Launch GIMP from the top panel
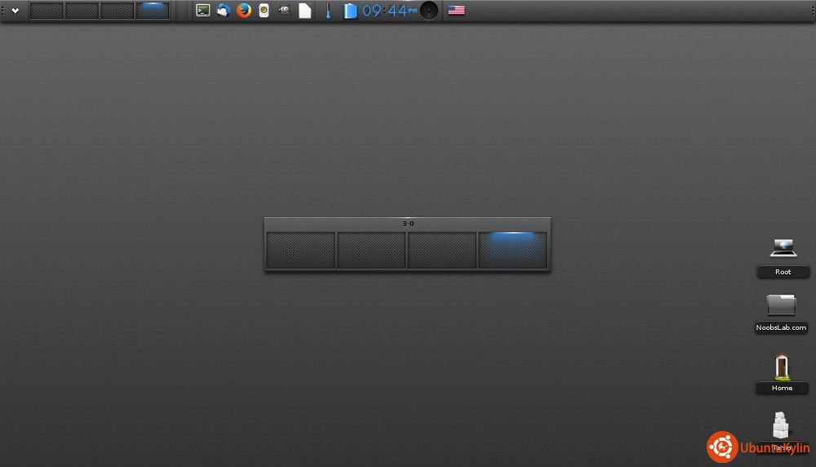This screenshot has height=467, width=816. 284,11
